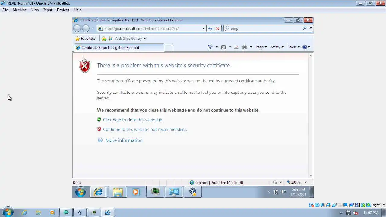Open the Tools menu
The height and width of the screenshot is (217, 386).
pos(294,47)
